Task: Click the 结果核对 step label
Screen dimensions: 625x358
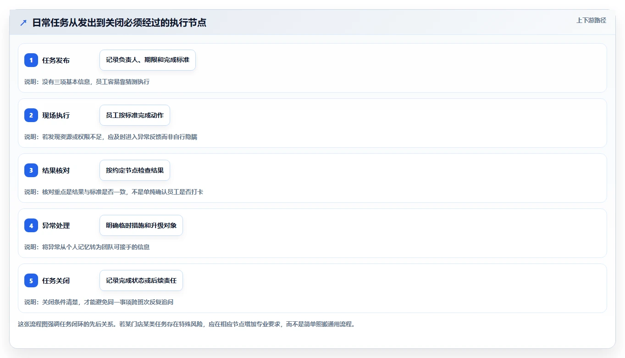Action: click(x=56, y=170)
